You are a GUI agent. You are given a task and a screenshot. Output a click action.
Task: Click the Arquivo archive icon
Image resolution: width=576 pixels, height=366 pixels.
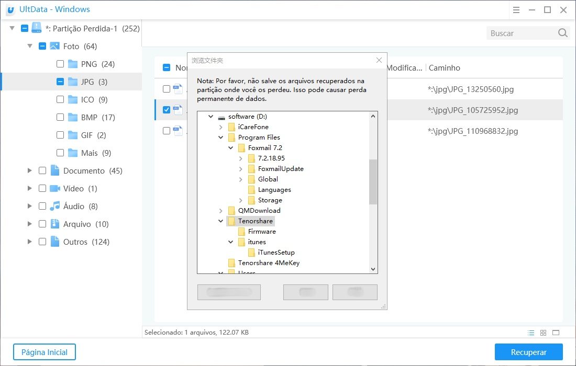pyautogui.click(x=55, y=224)
